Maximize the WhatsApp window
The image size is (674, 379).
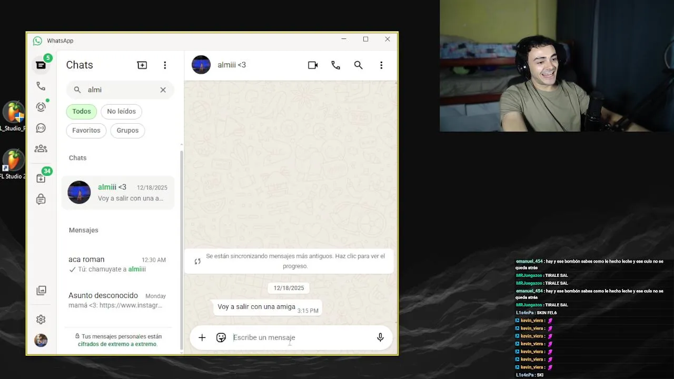365,39
